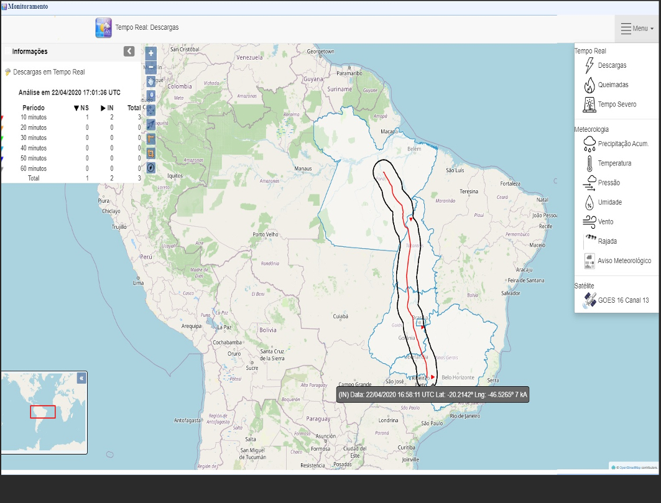Click the humidity droplet icon
Viewport: 661px width, 503px height.
[x=589, y=202]
